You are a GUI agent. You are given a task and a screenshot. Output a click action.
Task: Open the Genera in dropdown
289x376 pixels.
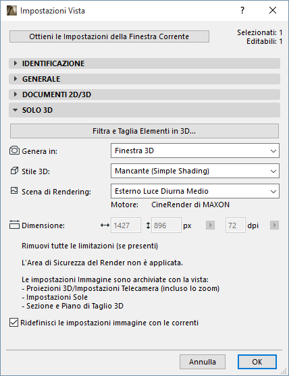click(195, 151)
